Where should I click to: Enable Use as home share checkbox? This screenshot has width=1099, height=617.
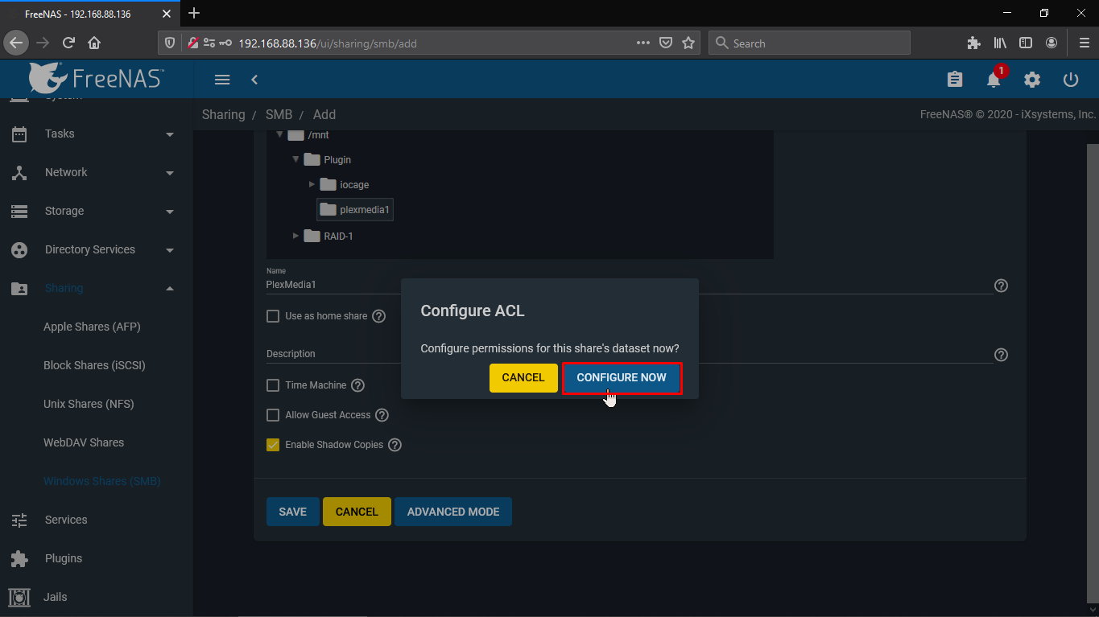click(x=273, y=316)
